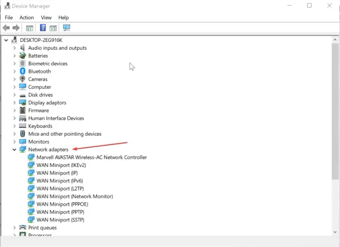Open the Help menu

coord(63,18)
